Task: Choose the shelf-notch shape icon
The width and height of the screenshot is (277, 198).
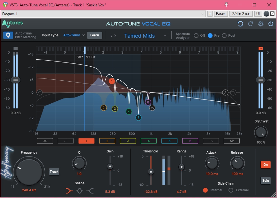Action: (x=69, y=191)
